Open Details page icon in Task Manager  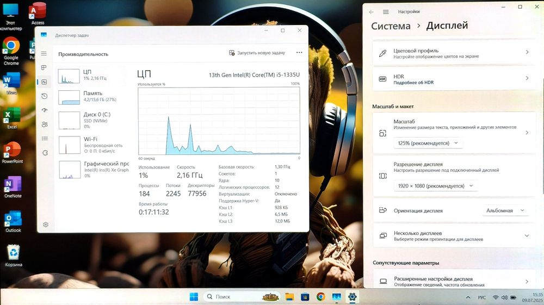click(45, 139)
